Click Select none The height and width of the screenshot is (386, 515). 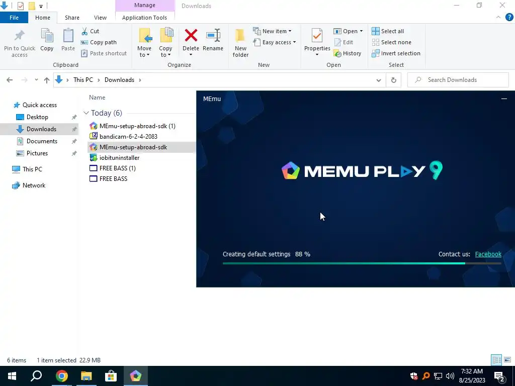tap(391, 42)
